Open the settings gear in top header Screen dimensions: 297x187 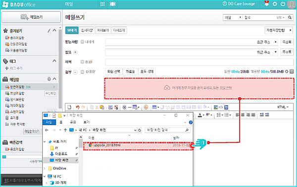pyautogui.click(x=275, y=4)
